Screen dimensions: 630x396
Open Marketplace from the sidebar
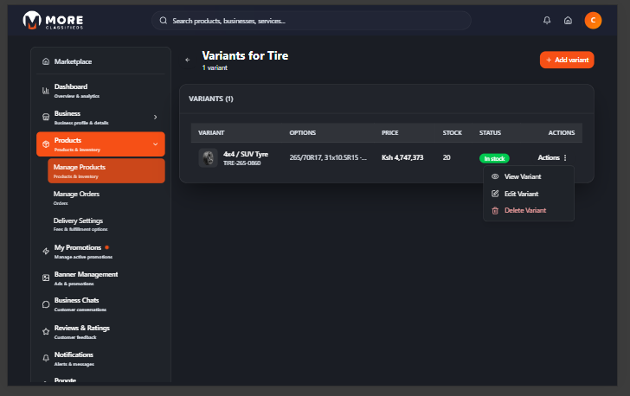coord(73,61)
